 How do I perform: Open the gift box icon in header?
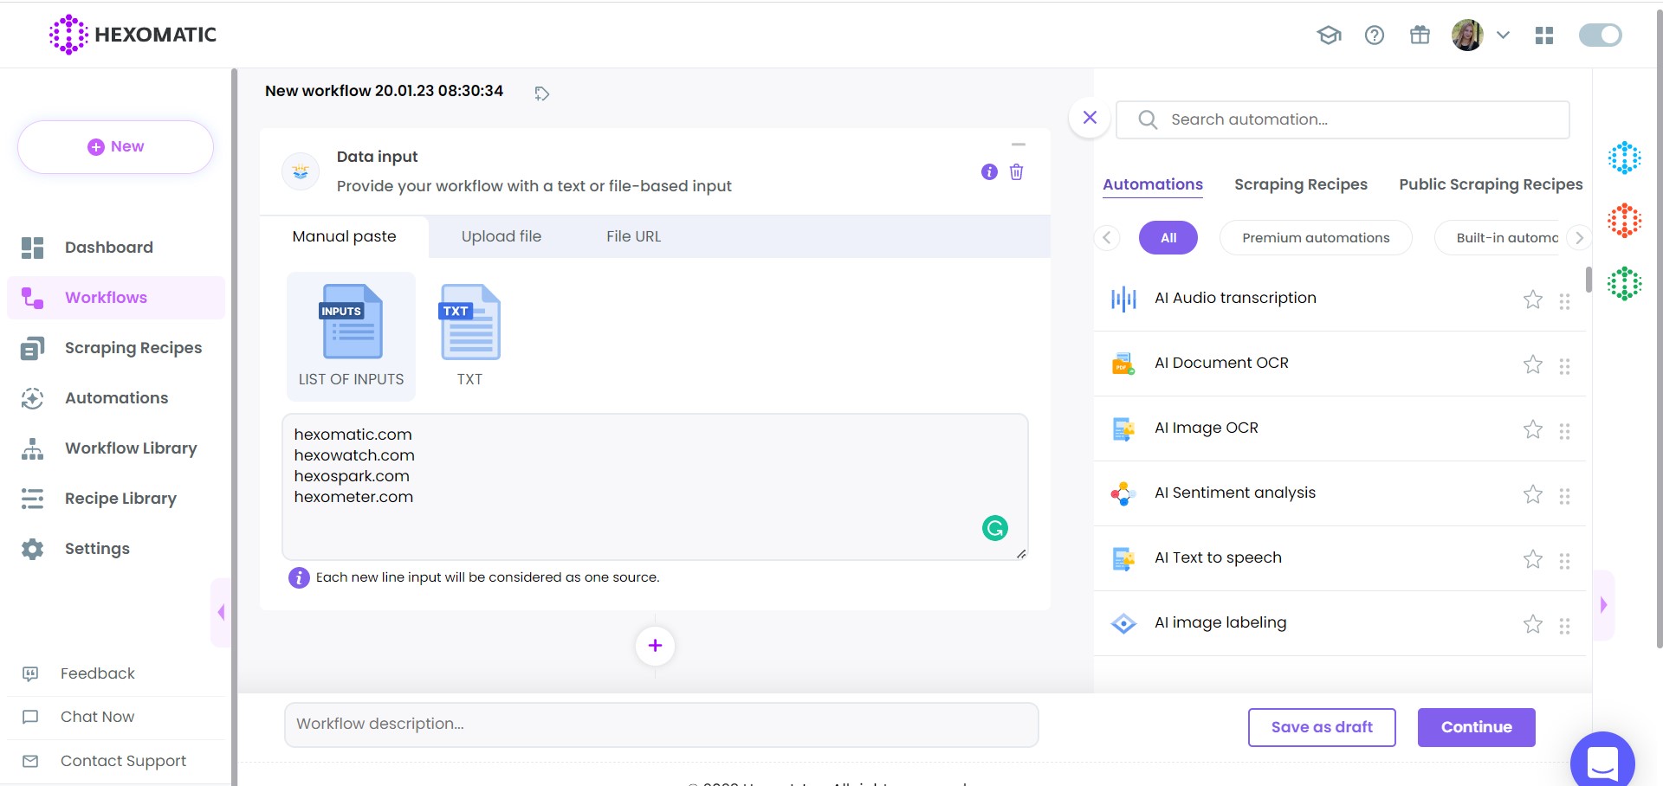tap(1420, 35)
